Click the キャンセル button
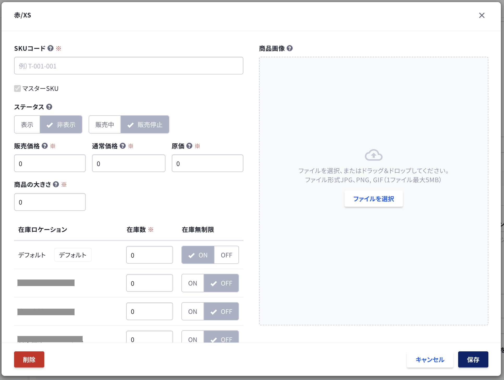This screenshot has height=380, width=504. [x=430, y=359]
